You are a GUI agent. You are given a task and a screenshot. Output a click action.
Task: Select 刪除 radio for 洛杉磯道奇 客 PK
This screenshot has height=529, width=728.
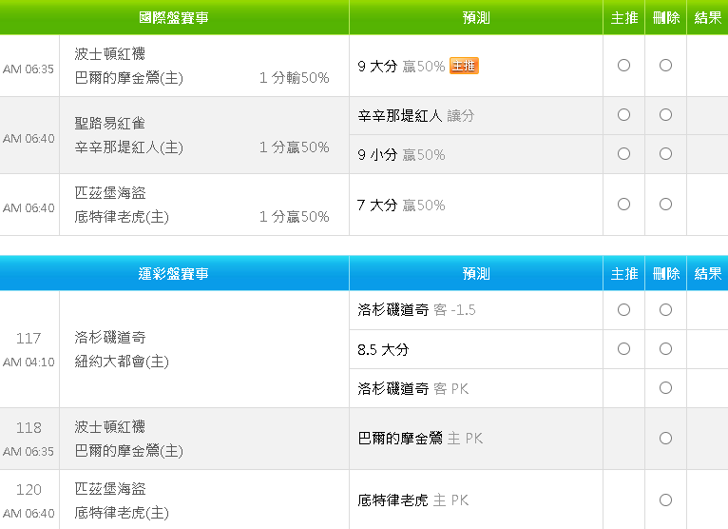(665, 388)
